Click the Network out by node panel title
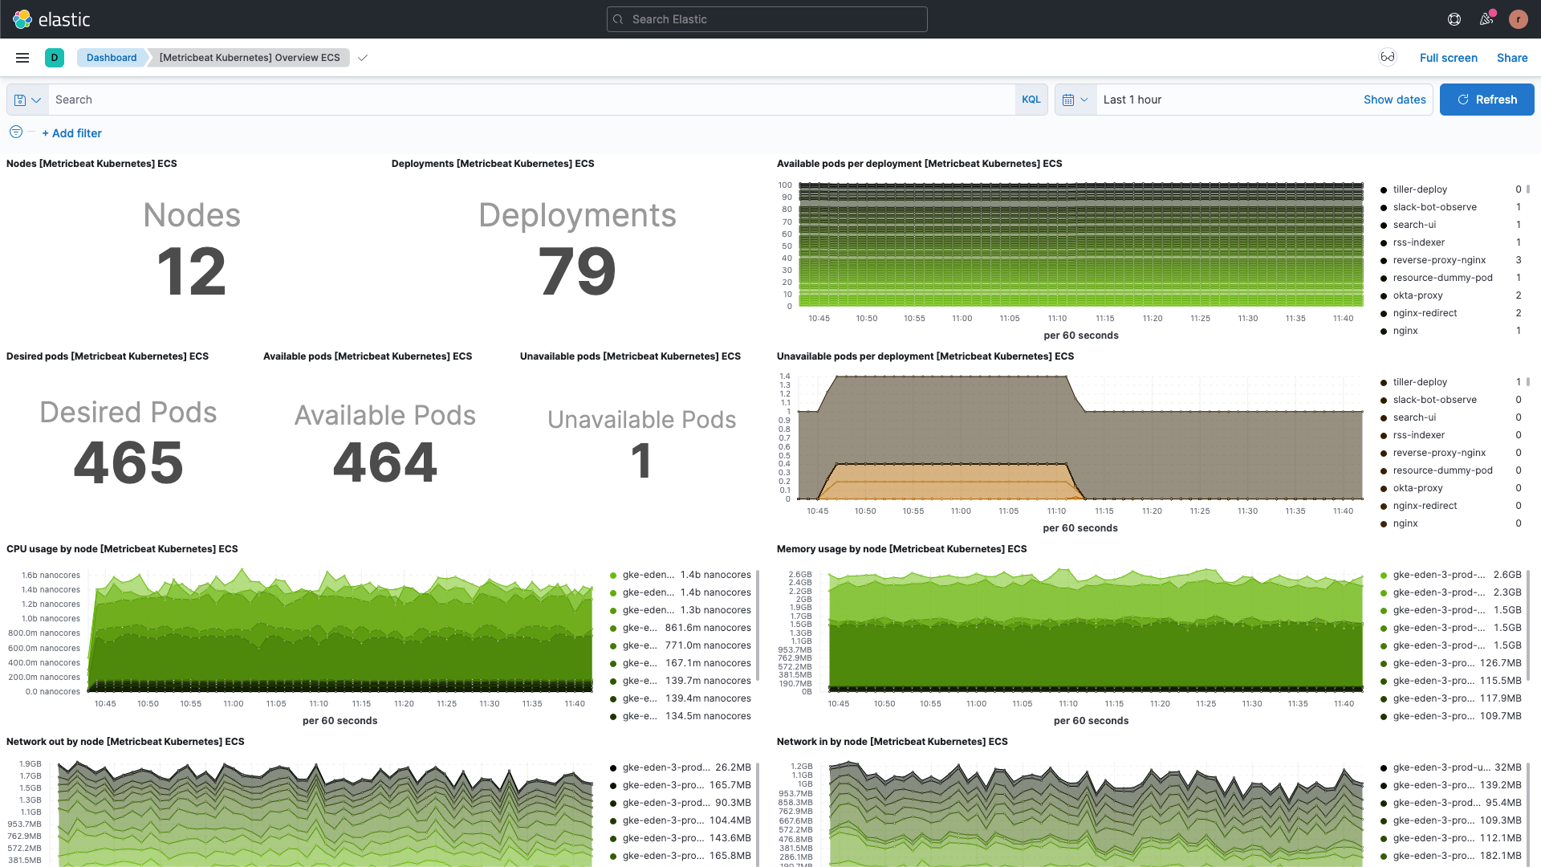Viewport: 1541px width, 867px height. (x=125, y=742)
